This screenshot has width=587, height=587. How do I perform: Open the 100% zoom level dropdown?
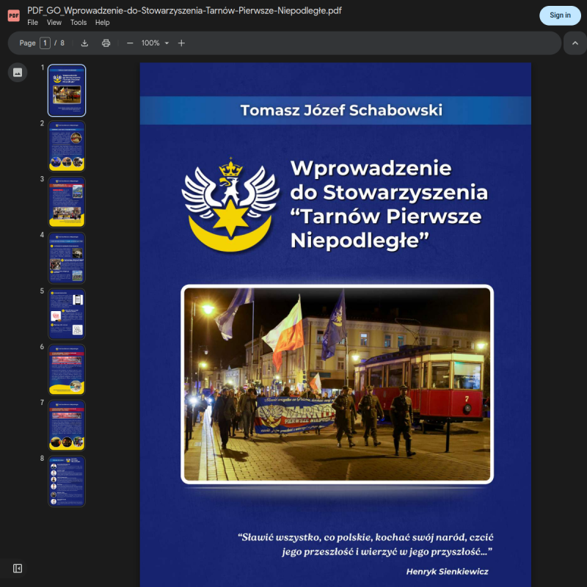156,43
